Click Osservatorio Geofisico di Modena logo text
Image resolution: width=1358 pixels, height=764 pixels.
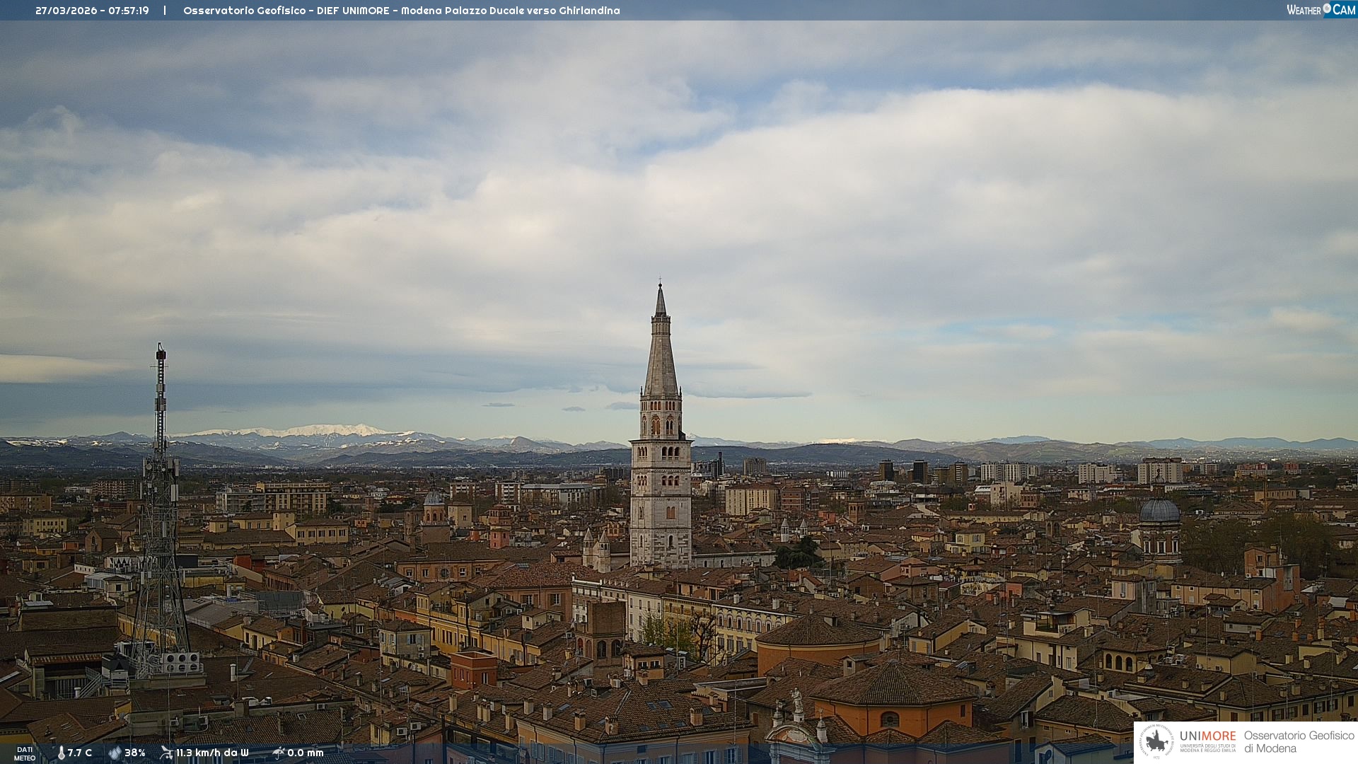(1299, 741)
